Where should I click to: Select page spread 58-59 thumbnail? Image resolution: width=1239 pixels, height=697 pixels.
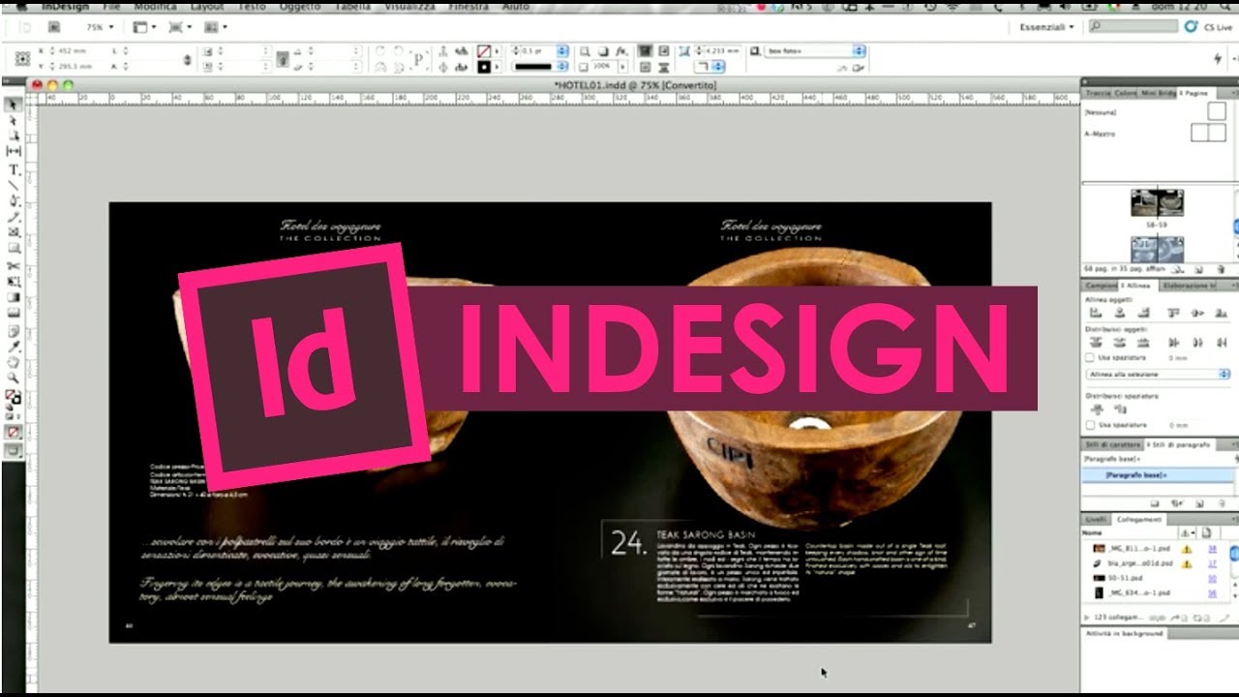(x=1158, y=202)
